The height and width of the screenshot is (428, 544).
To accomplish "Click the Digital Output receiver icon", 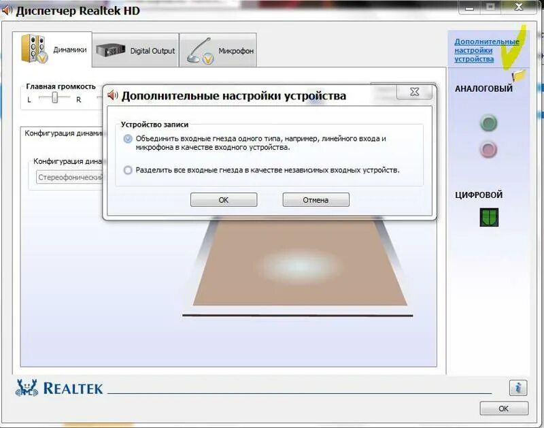I will [x=110, y=50].
